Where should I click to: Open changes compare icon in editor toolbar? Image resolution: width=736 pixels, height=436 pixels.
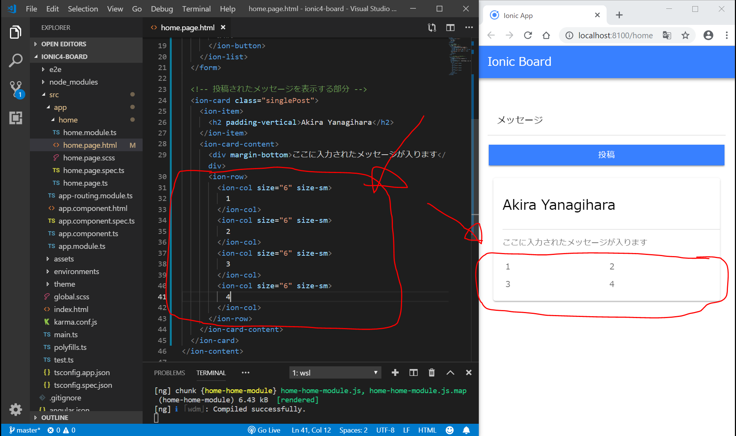click(x=432, y=28)
